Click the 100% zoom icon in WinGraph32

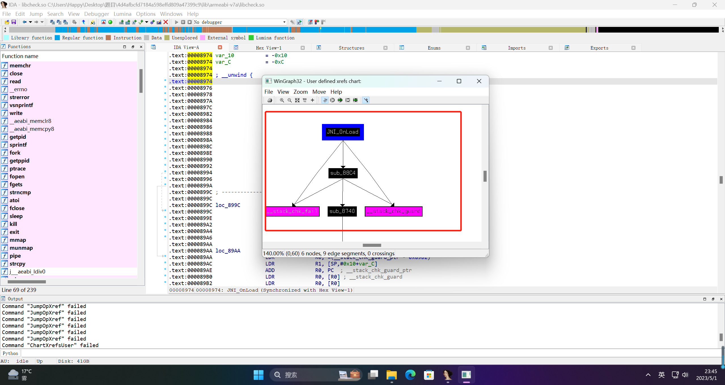tap(305, 100)
